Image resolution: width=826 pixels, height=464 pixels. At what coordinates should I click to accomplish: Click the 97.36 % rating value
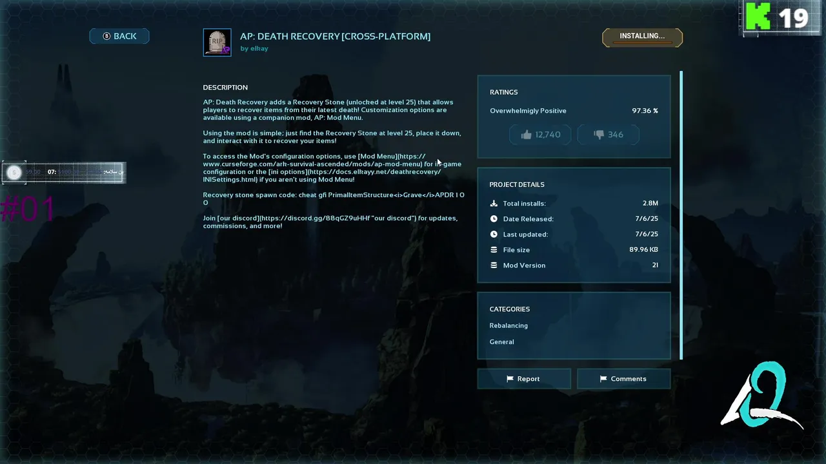pos(645,111)
